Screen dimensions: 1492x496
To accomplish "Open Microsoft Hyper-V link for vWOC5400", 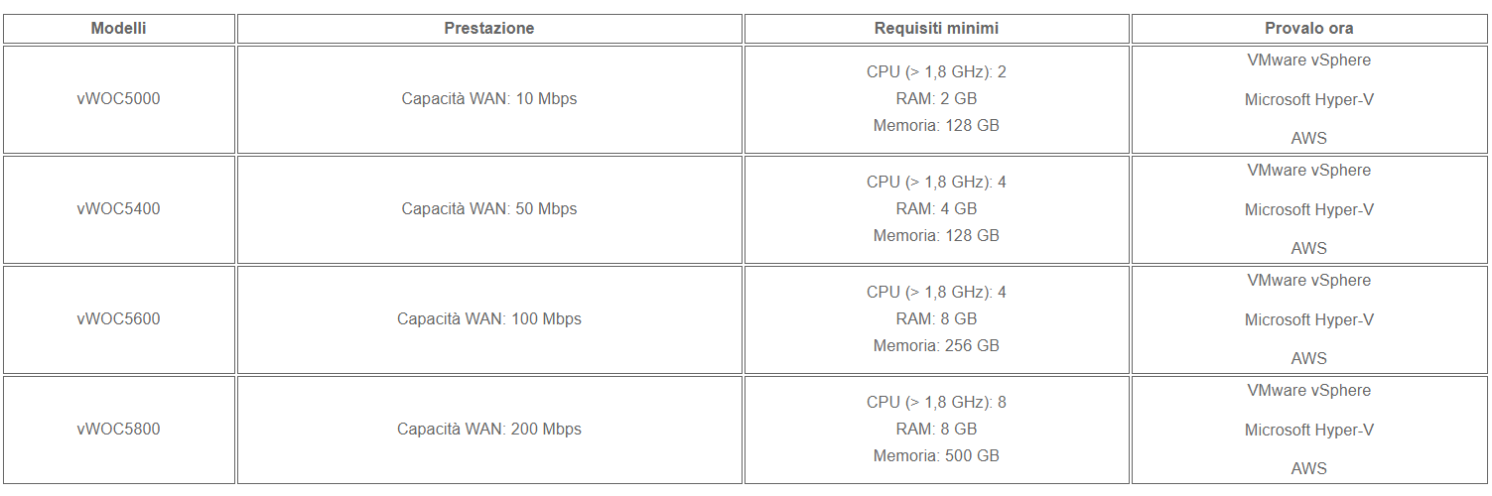I will coord(1308,210).
